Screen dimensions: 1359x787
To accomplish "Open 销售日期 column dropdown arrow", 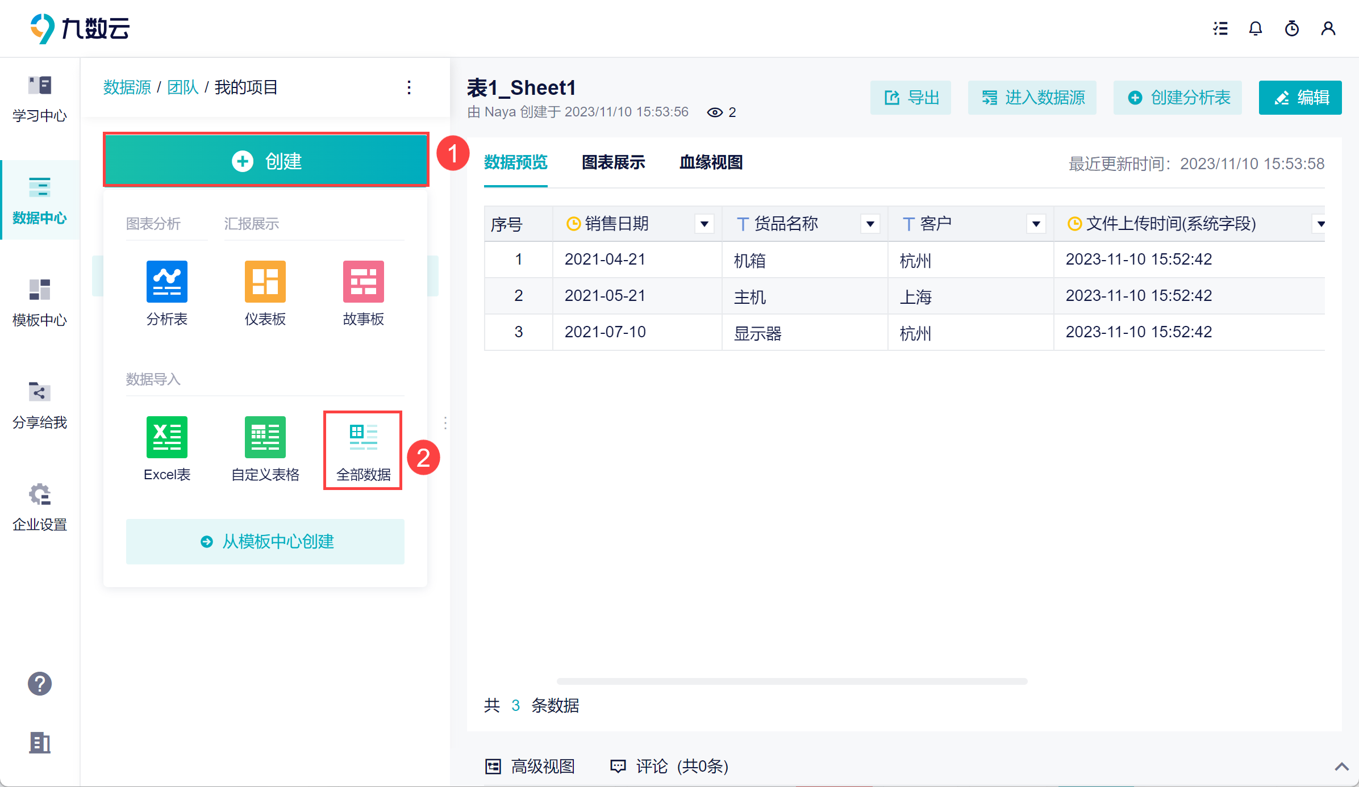I will click(704, 224).
